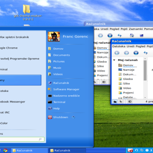Click Up arrow in back Računalnik window

point(110,36)
